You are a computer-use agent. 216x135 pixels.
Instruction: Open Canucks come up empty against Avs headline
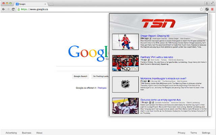click(x=161, y=100)
